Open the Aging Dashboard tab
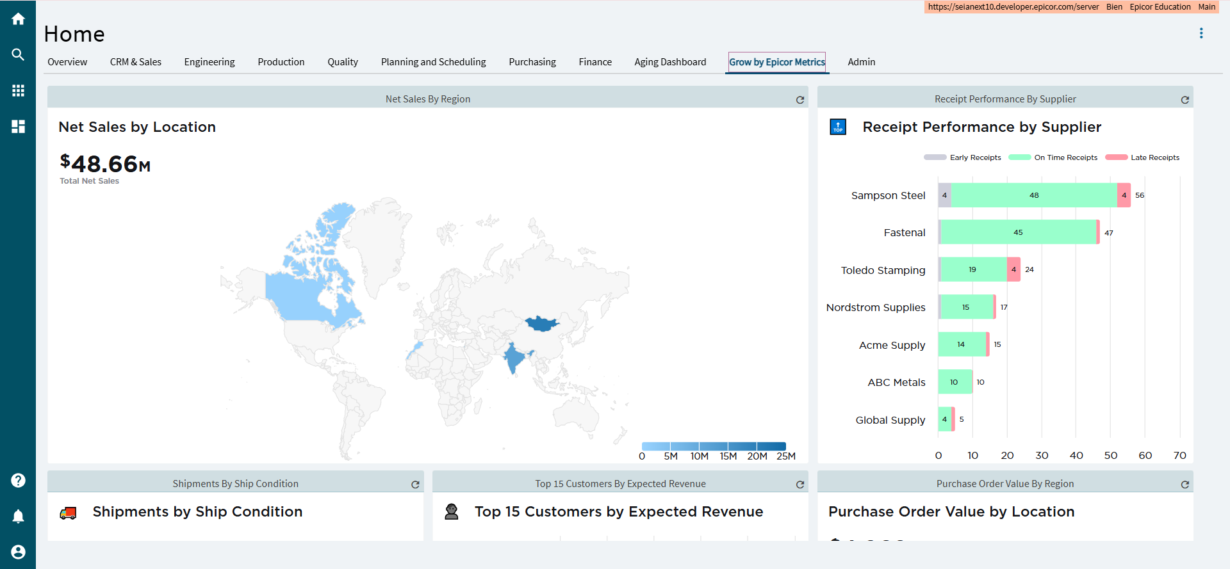Screen dimensions: 1230x569 (670, 62)
